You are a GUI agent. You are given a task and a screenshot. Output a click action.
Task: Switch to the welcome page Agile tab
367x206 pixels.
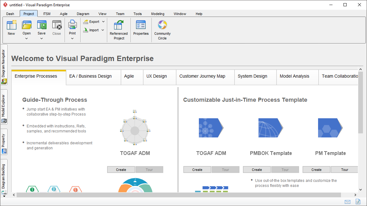(132, 77)
